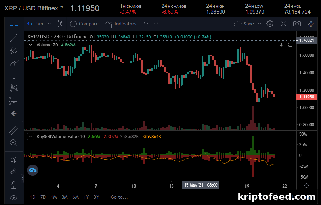Select the 1D date range
Screen dimensions: 321x205
33,197
